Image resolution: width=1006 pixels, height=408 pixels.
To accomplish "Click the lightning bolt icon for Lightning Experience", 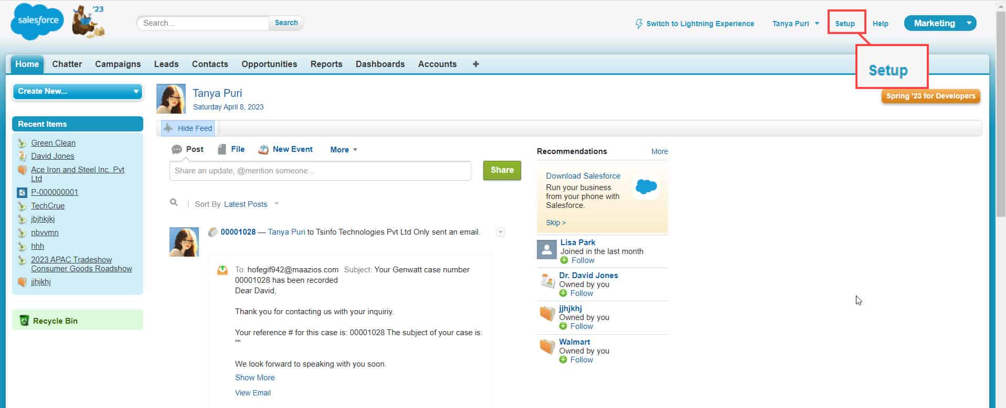I will click(639, 24).
